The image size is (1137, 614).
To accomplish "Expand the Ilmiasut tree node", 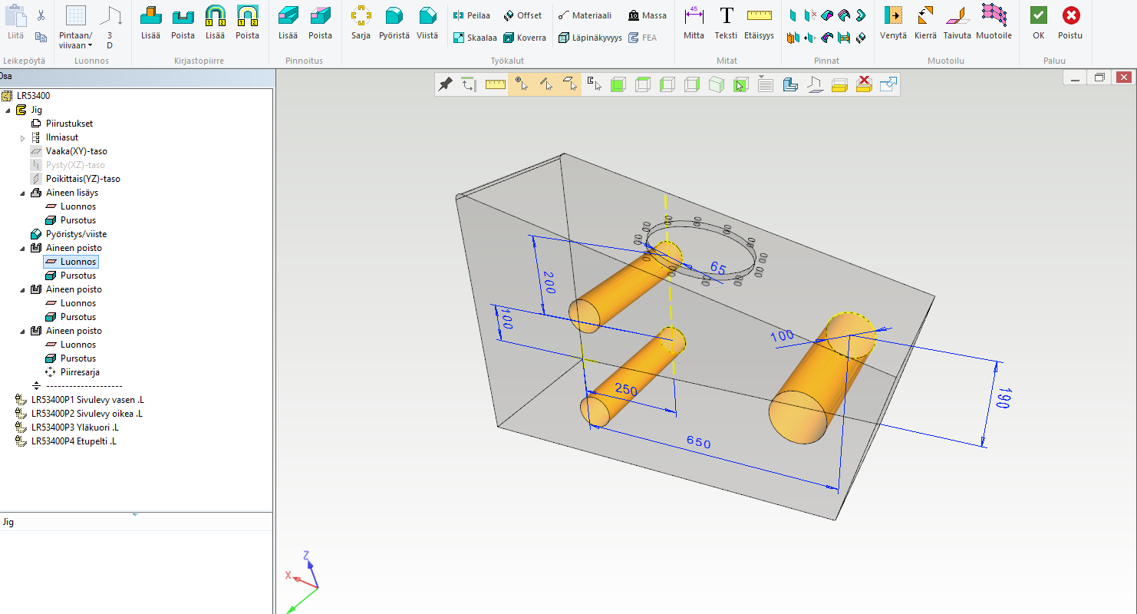I will 22,137.
